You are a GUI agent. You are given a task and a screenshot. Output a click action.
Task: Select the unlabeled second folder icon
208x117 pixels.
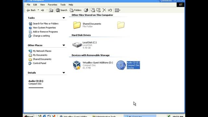coord(121,25)
